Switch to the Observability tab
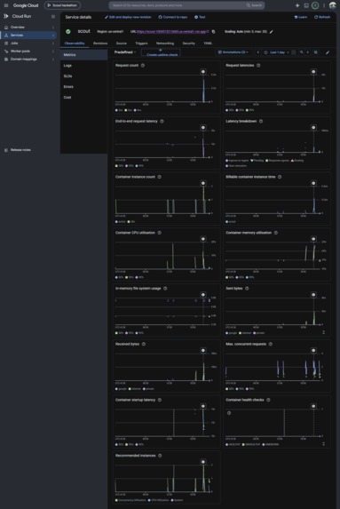This screenshot has height=509, width=340. [x=75, y=44]
